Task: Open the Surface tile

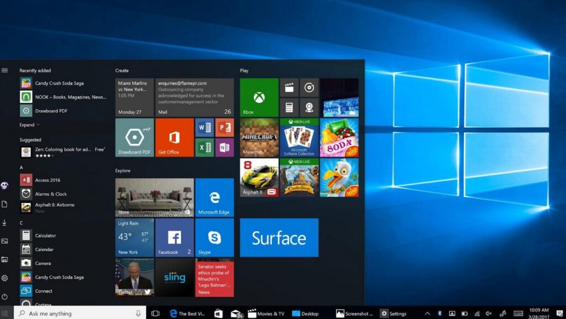Action: (279, 237)
